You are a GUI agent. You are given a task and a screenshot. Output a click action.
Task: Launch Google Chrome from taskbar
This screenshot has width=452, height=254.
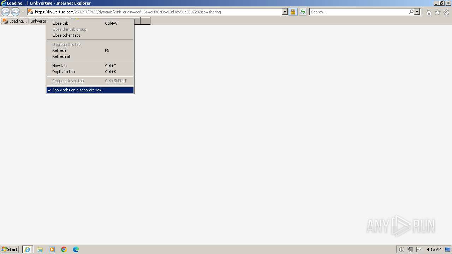[64, 249]
